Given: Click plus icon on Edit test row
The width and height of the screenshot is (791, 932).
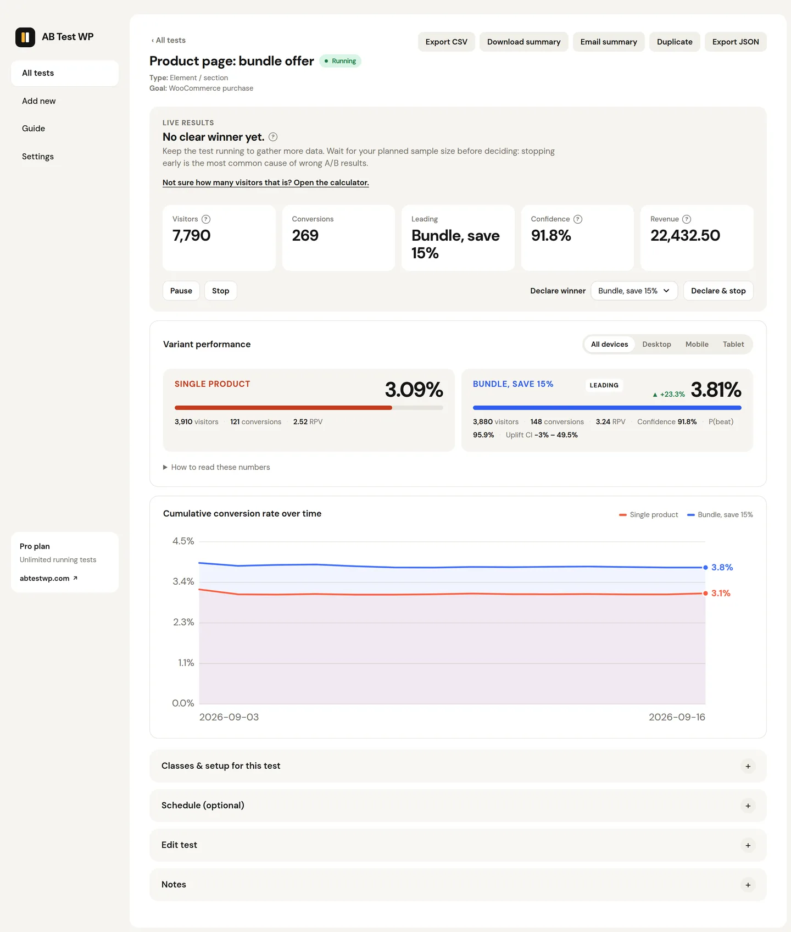Looking at the screenshot, I should coord(748,845).
